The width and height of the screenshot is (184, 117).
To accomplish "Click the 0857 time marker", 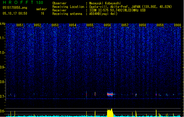I will click(125, 25).
